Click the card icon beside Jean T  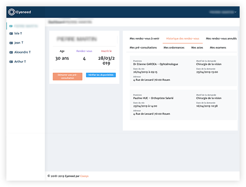(11, 43)
